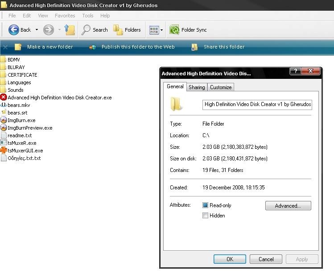Click the large folder icon in properties
334x278 pixels.
[x=176, y=104]
